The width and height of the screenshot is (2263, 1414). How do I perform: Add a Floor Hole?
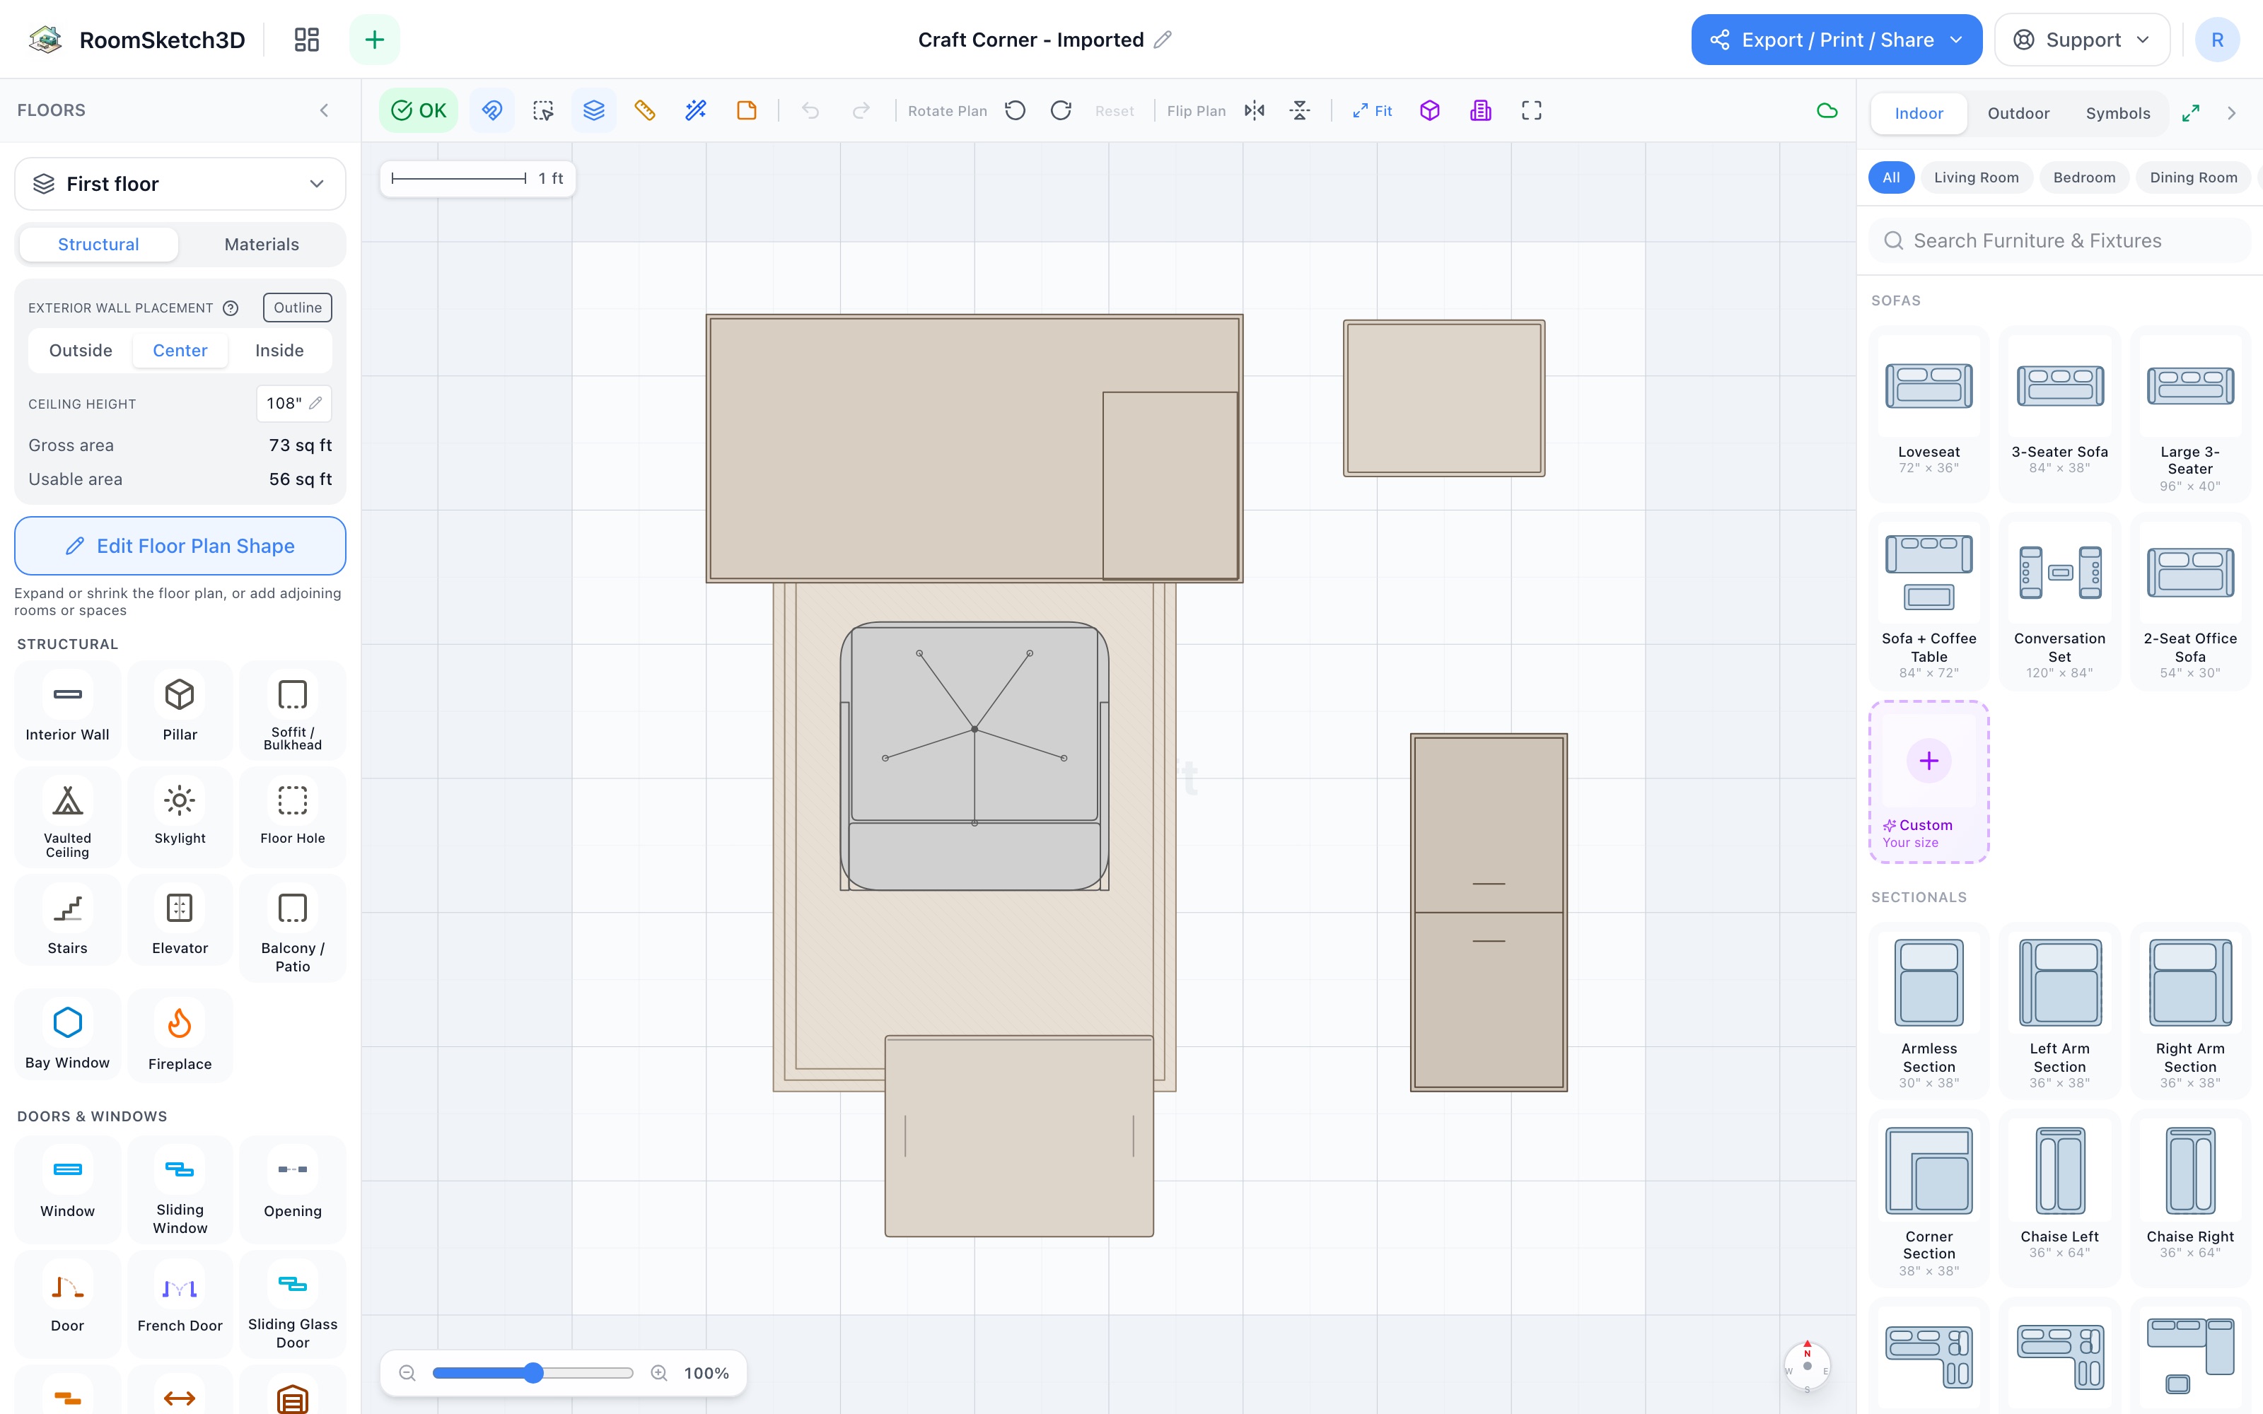(x=293, y=817)
